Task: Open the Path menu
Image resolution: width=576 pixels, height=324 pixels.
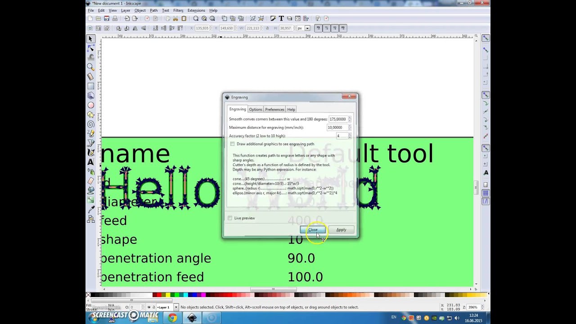Action: click(x=154, y=10)
